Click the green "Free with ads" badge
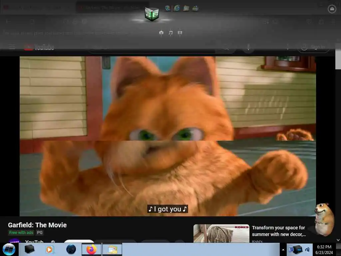 click(21, 233)
